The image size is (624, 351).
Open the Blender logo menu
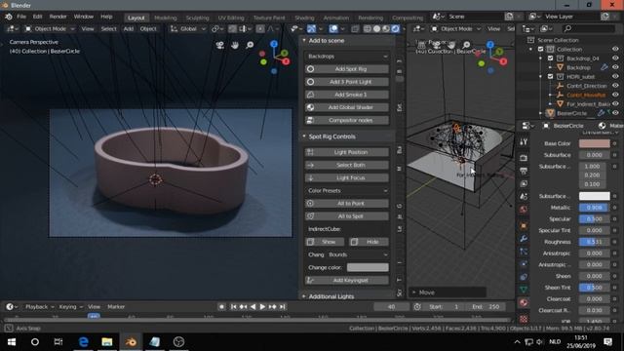[9, 17]
